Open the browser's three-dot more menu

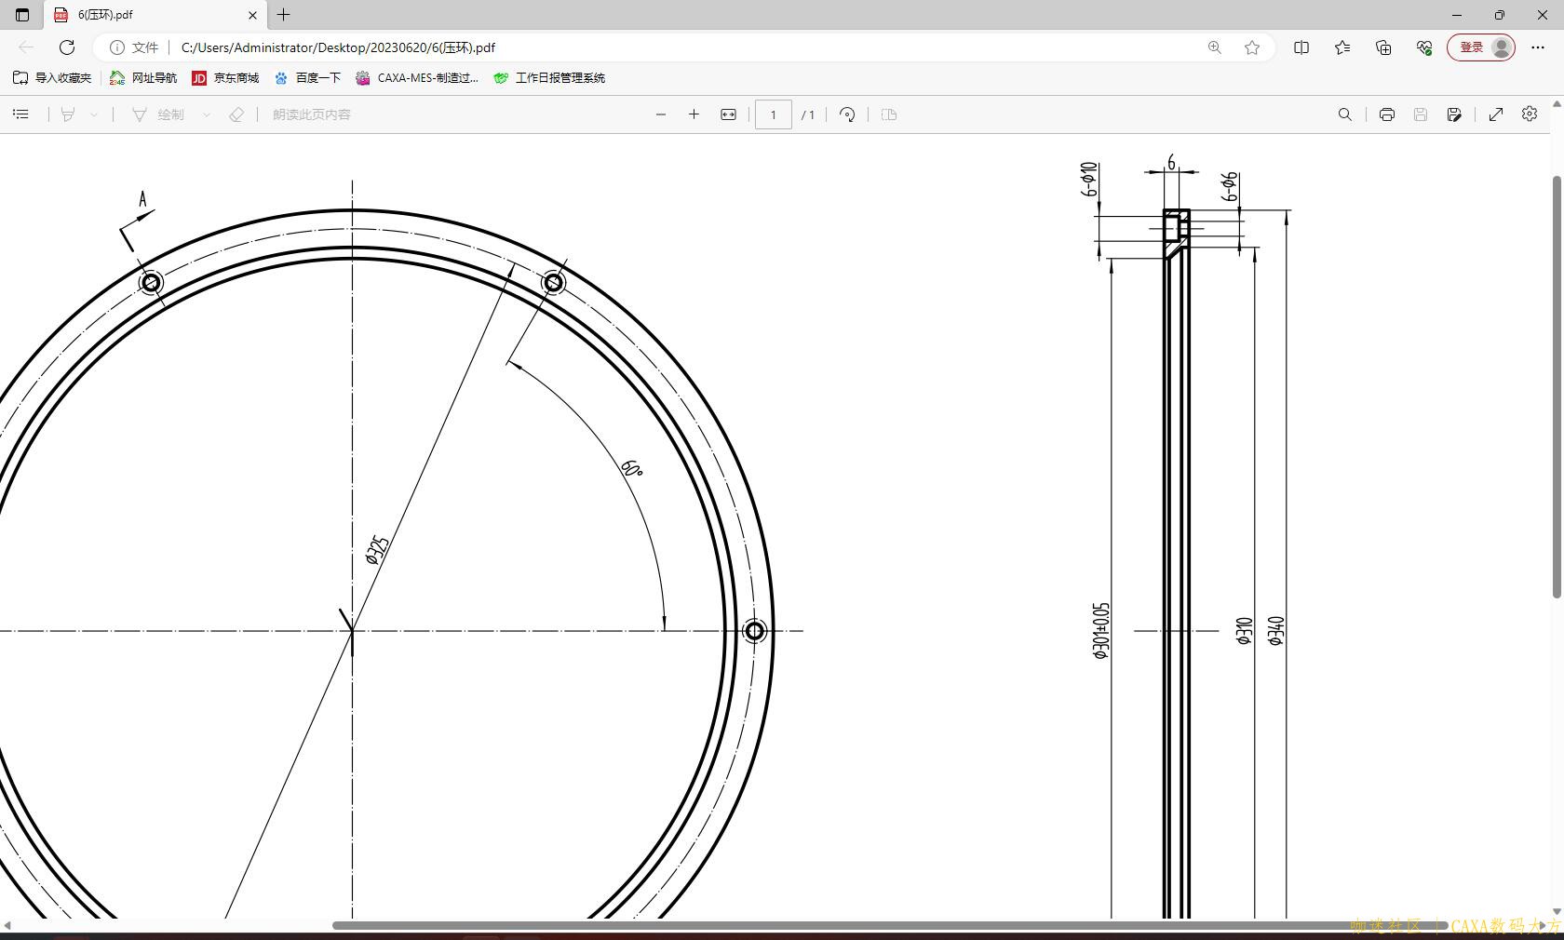coord(1538,47)
